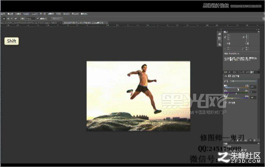Toggle the Preserve Luminosity checkbox
Image resolution: width=265 pixels, height=167 pixels.
click(226, 103)
